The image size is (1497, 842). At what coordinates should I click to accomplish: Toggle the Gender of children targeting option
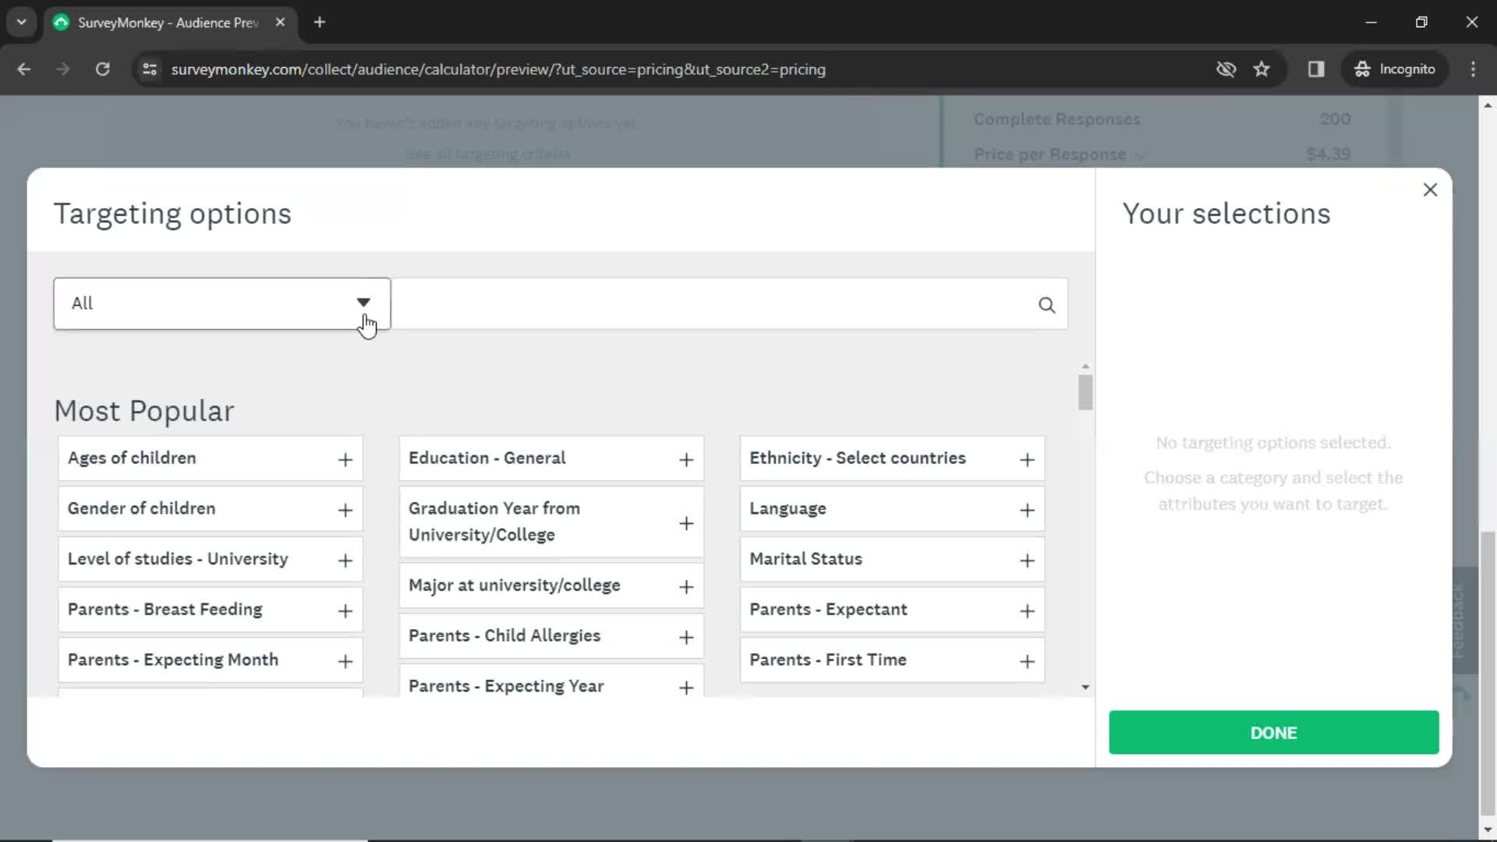click(x=345, y=509)
